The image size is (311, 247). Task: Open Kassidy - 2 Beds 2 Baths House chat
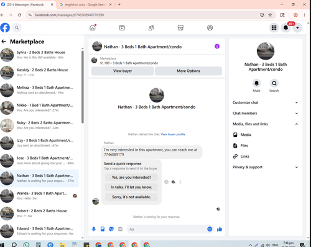(39, 73)
